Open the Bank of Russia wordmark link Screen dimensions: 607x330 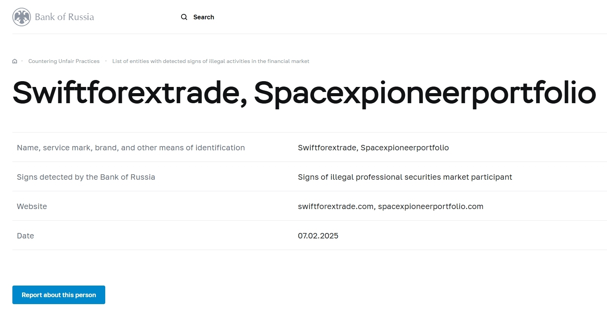tap(64, 17)
